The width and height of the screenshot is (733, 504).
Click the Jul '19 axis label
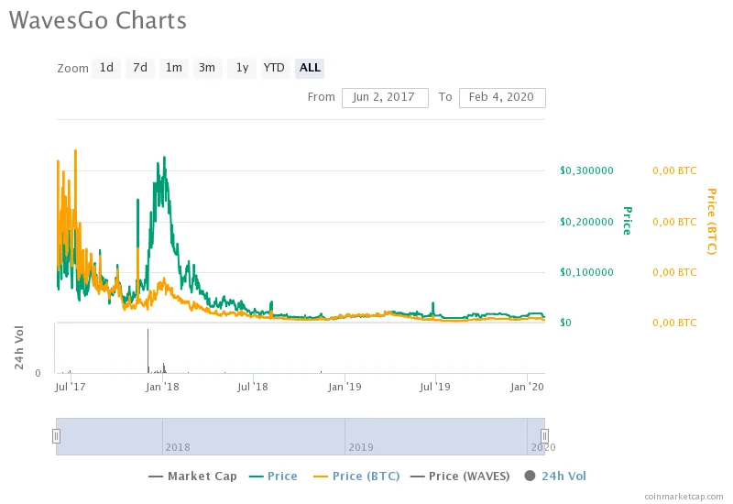(x=435, y=387)
